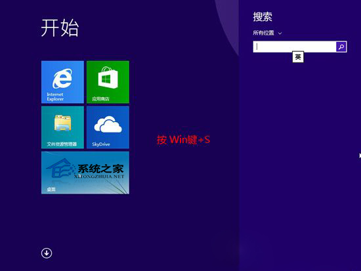Screen dimensions: 361x271
Task: Open the 桌面 desktop tile
Action: pyautogui.click(x=85, y=173)
